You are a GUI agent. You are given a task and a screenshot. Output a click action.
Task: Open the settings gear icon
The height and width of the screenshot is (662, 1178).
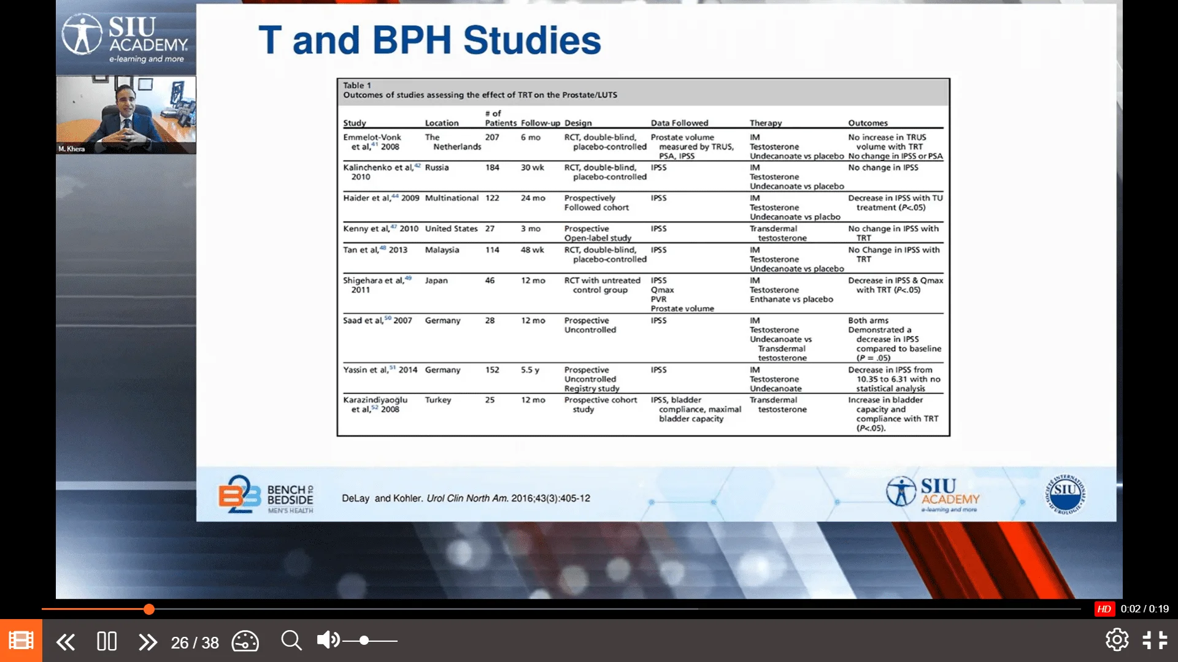pyautogui.click(x=1117, y=640)
